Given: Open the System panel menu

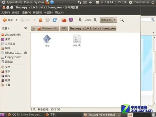Looking at the screenshot, I should 39,2.
